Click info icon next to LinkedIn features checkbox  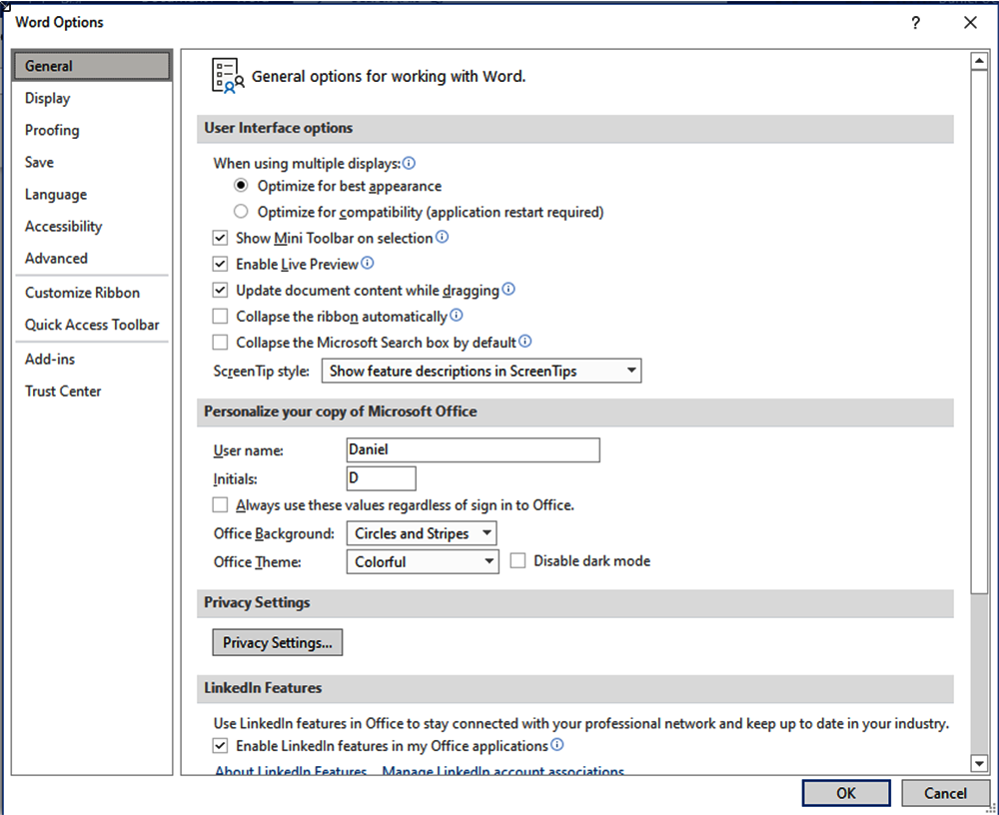point(557,745)
